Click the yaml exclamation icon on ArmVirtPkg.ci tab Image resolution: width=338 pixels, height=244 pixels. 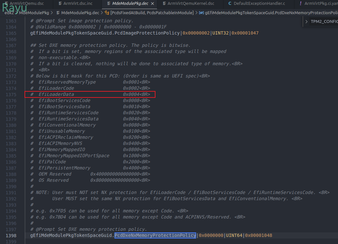[x=301, y=4]
